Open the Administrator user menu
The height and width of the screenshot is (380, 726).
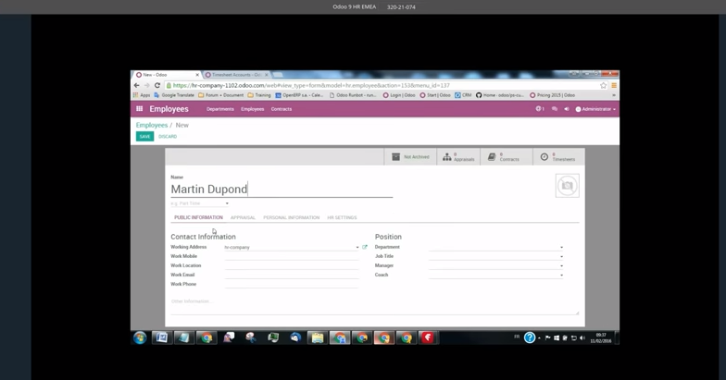[595, 109]
